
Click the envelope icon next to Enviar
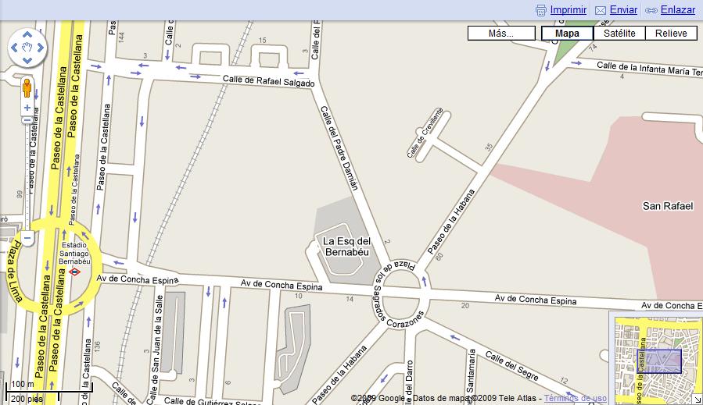point(601,10)
